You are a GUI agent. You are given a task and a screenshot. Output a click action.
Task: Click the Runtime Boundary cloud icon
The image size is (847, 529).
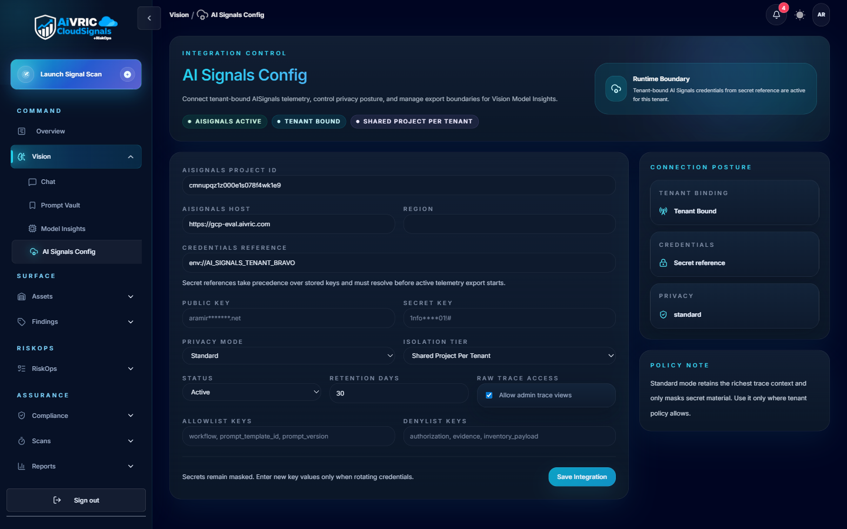tap(616, 89)
